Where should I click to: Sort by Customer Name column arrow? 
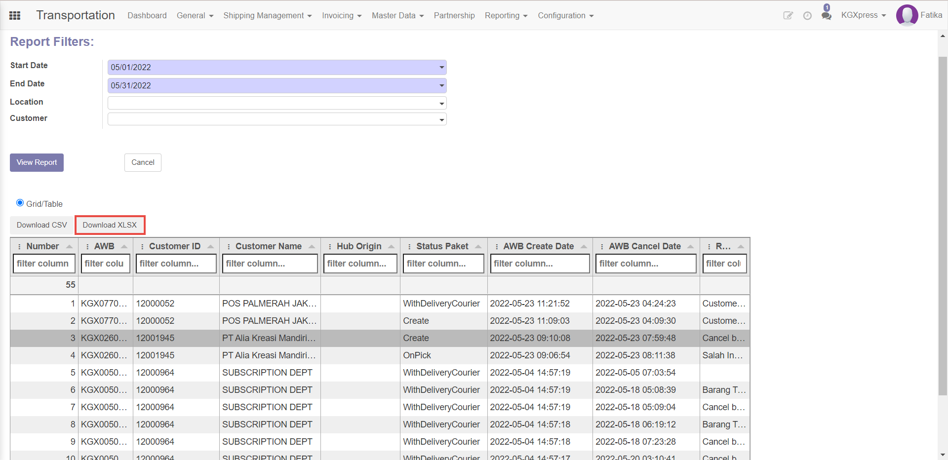click(312, 246)
